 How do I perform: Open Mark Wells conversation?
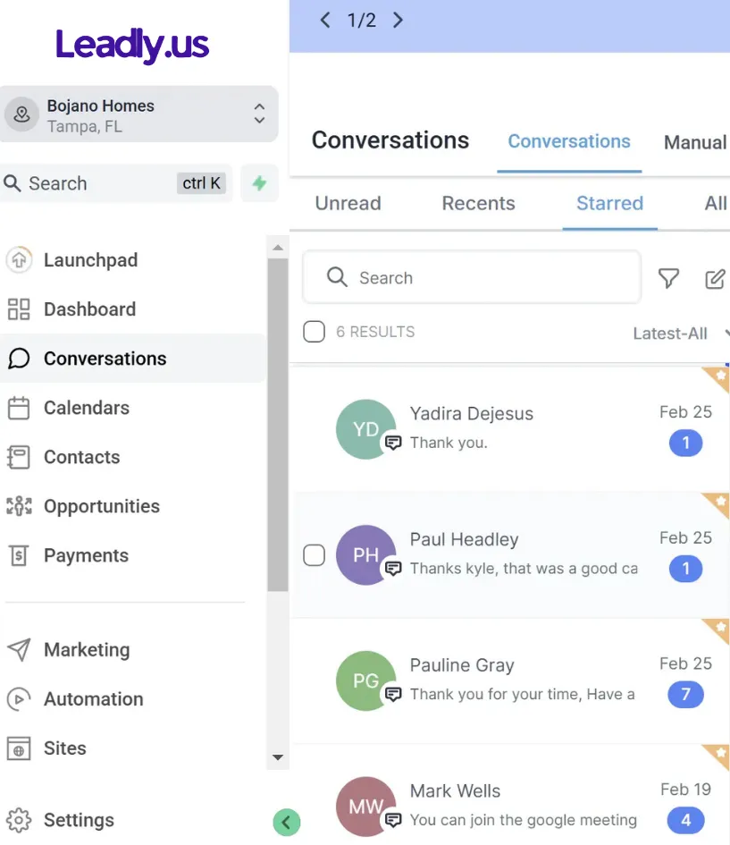509,795
